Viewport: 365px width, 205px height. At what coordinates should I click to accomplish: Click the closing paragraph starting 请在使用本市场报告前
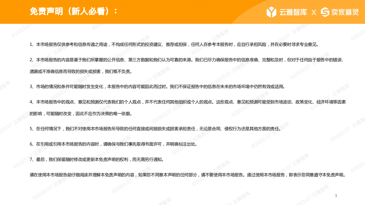[x=188, y=175]
